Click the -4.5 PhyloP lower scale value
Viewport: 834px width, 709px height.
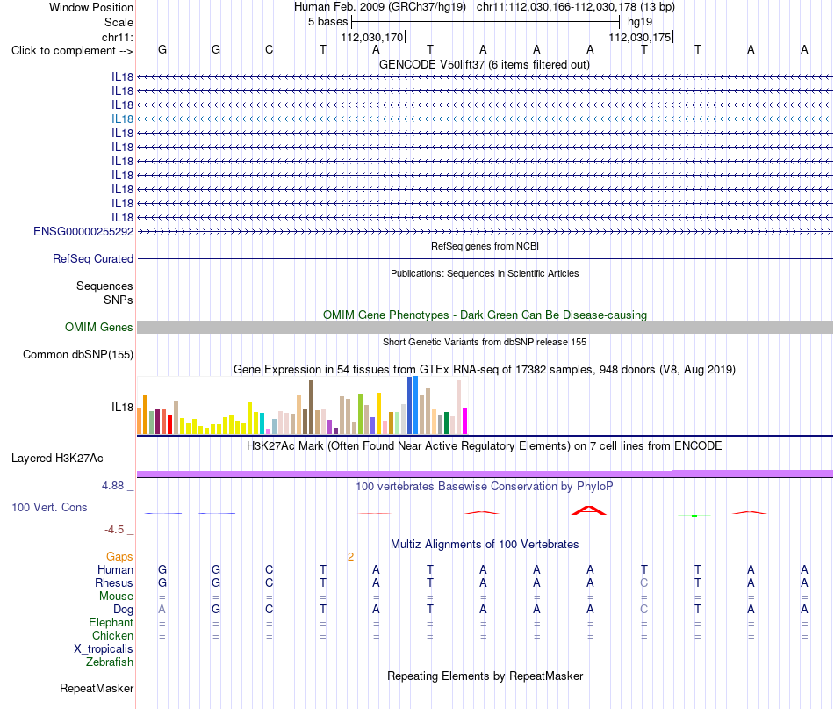pyautogui.click(x=114, y=530)
